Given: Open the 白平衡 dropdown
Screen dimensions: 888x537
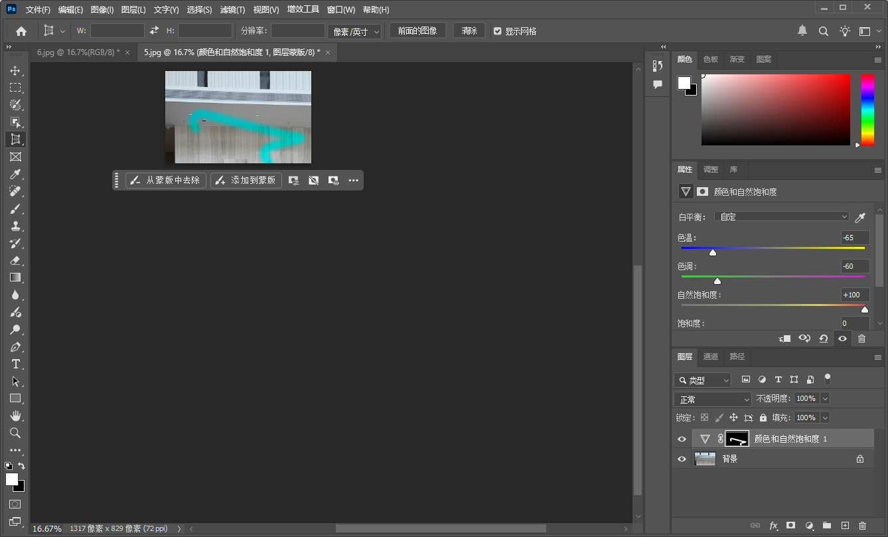Looking at the screenshot, I should pos(782,216).
